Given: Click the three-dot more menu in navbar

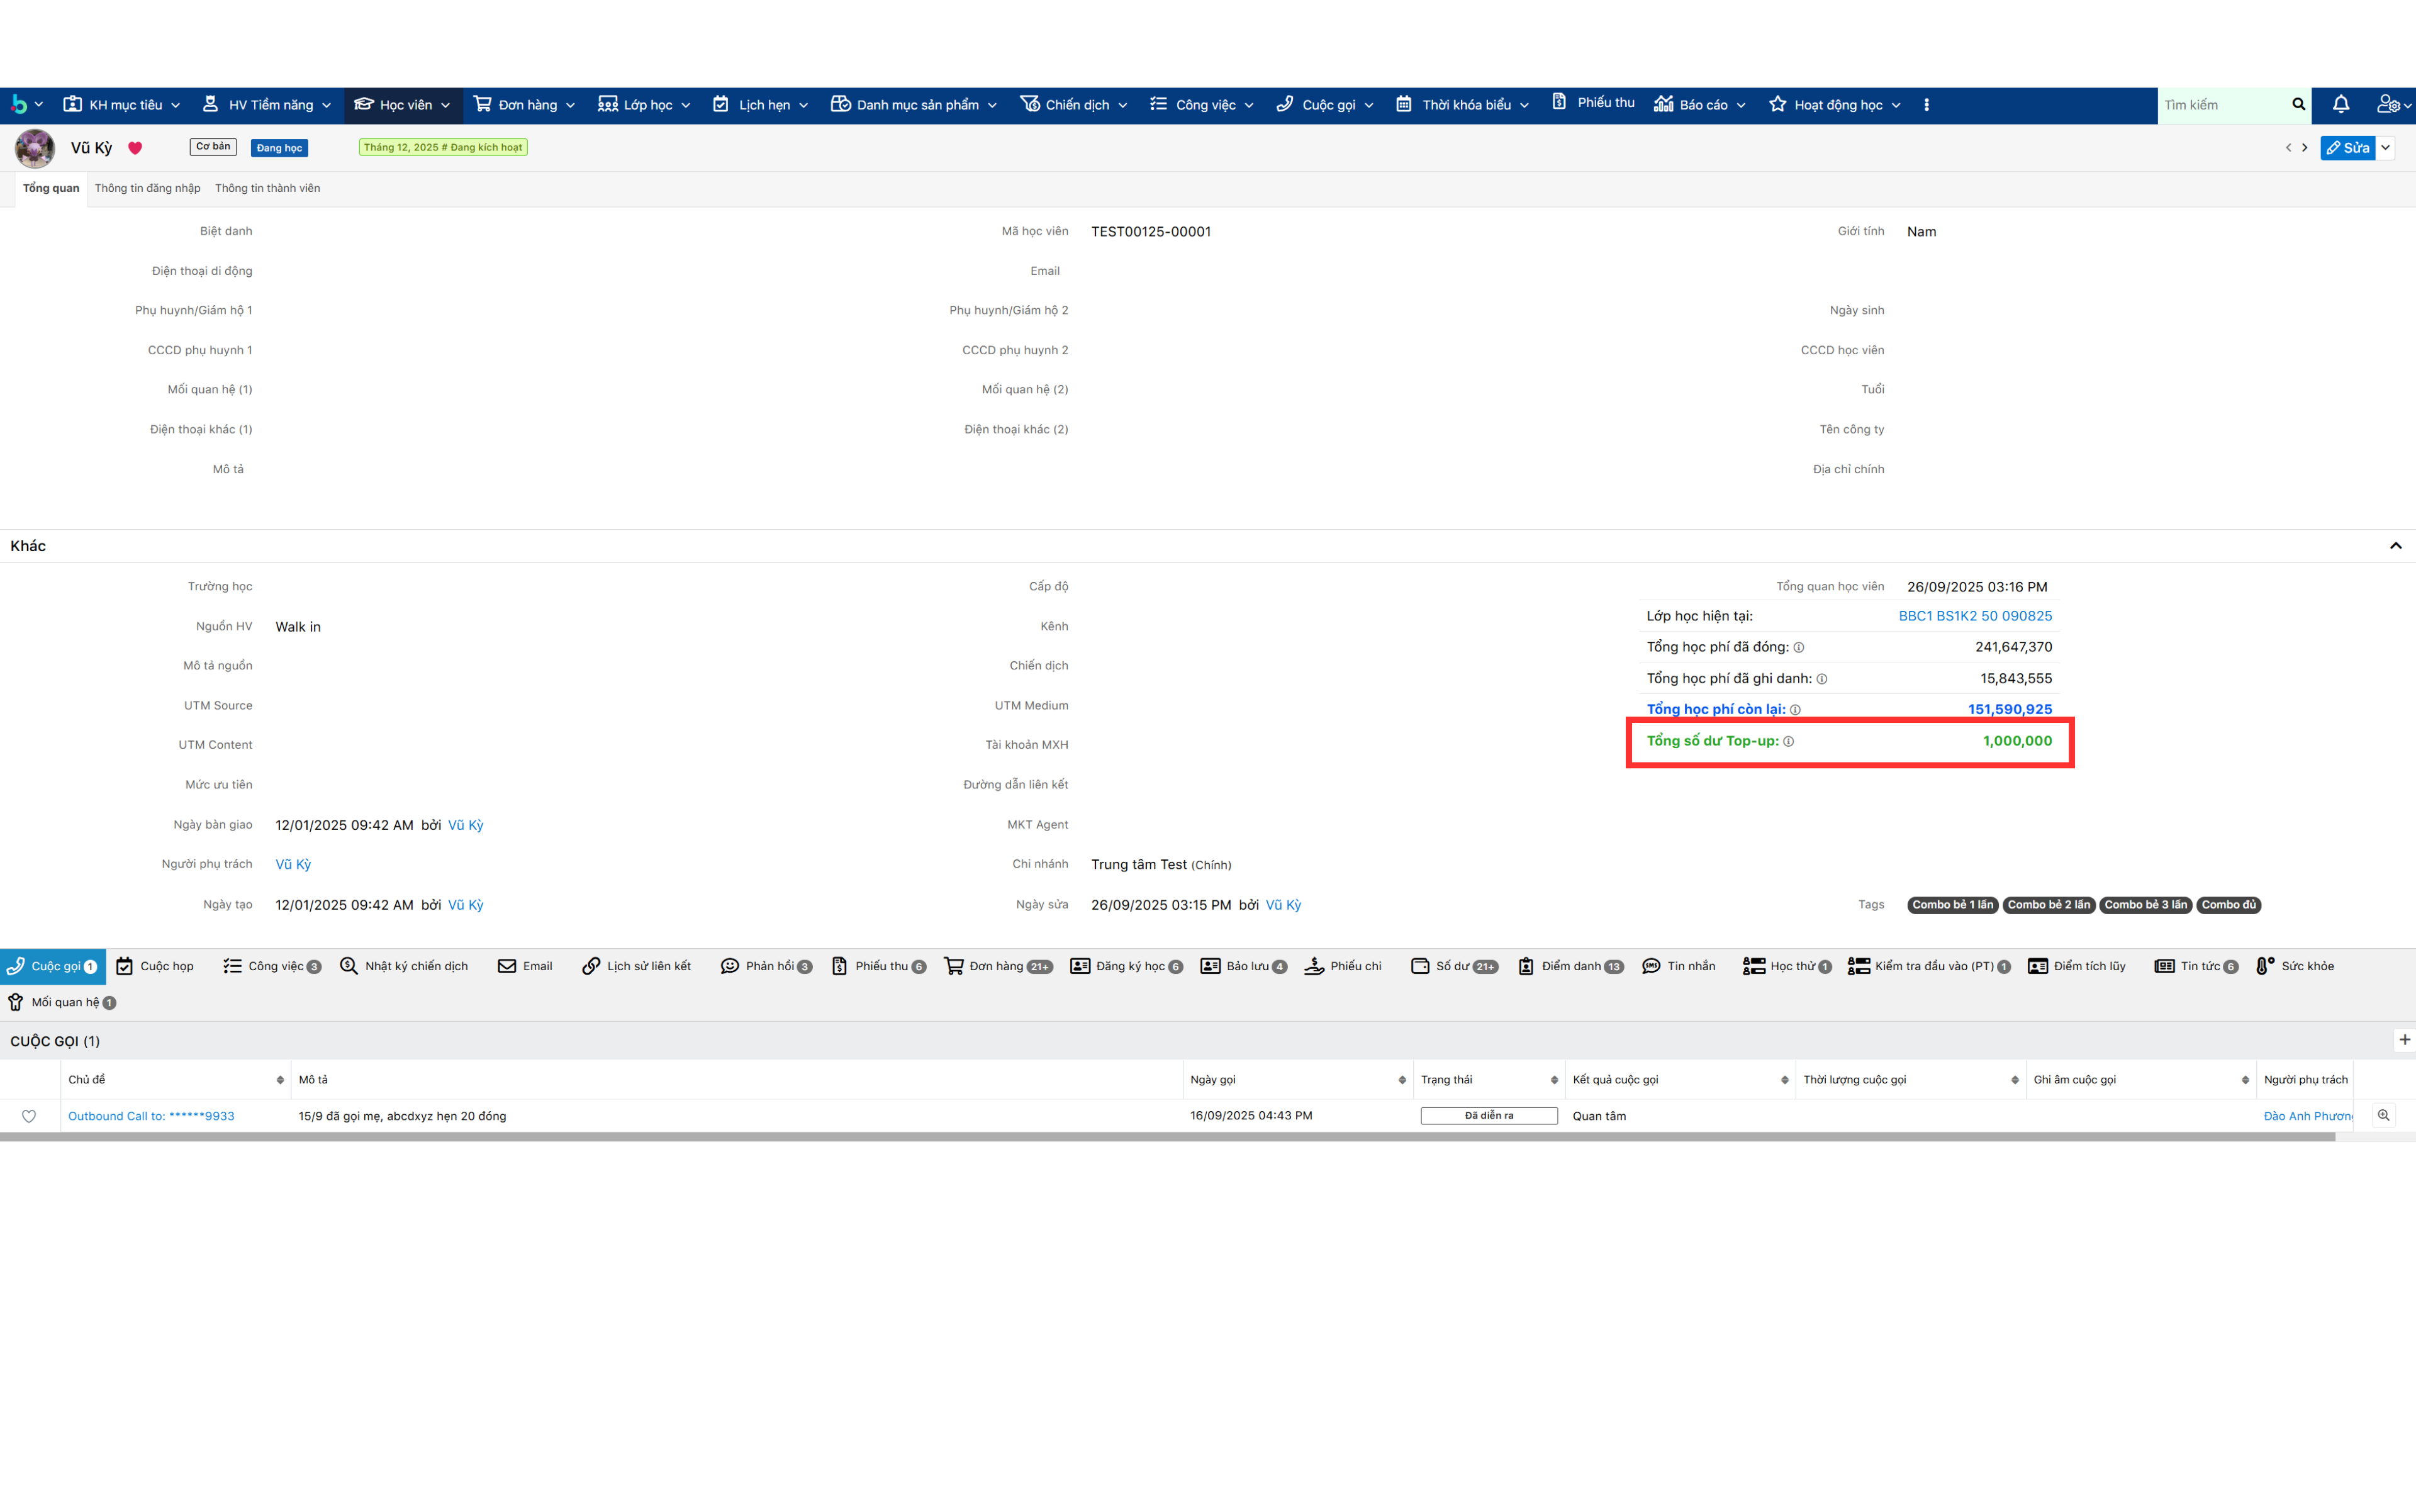Looking at the screenshot, I should pyautogui.click(x=1926, y=104).
